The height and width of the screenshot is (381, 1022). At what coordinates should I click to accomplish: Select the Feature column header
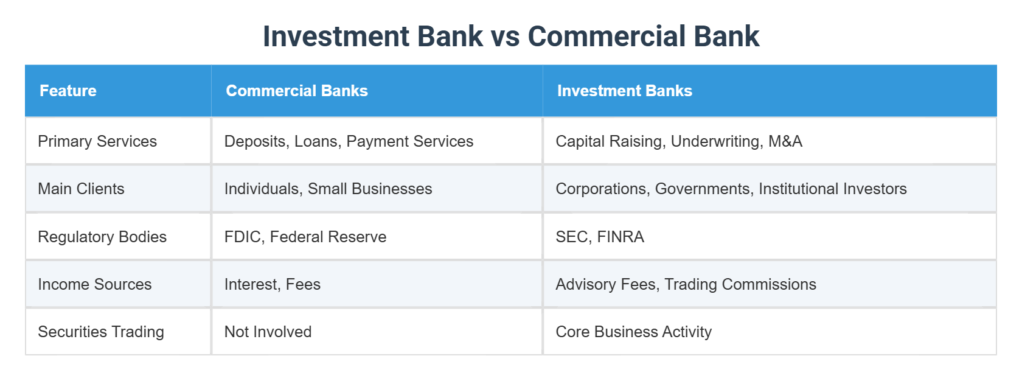pos(118,91)
